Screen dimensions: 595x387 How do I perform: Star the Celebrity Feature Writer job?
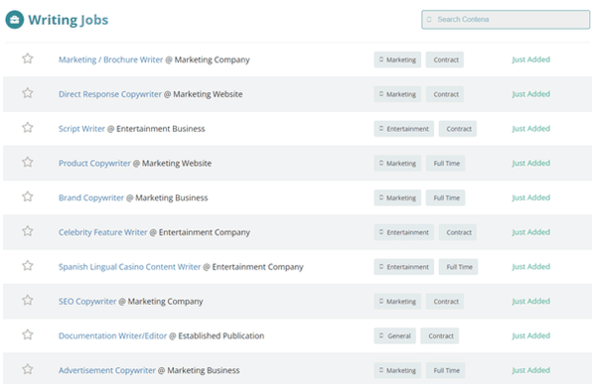pyautogui.click(x=28, y=231)
